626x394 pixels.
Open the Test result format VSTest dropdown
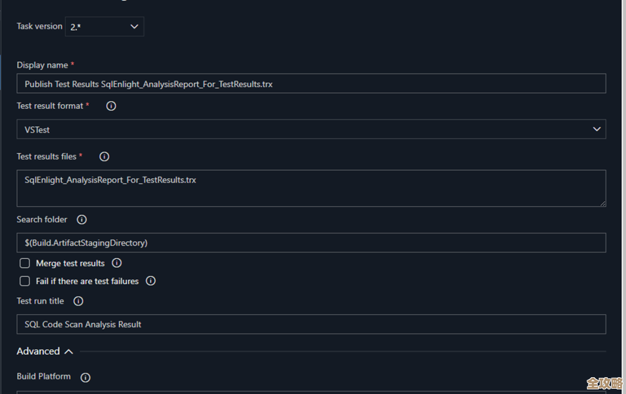pos(311,130)
